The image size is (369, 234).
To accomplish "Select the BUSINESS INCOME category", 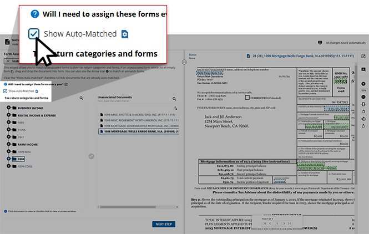I will (x=31, y=108).
